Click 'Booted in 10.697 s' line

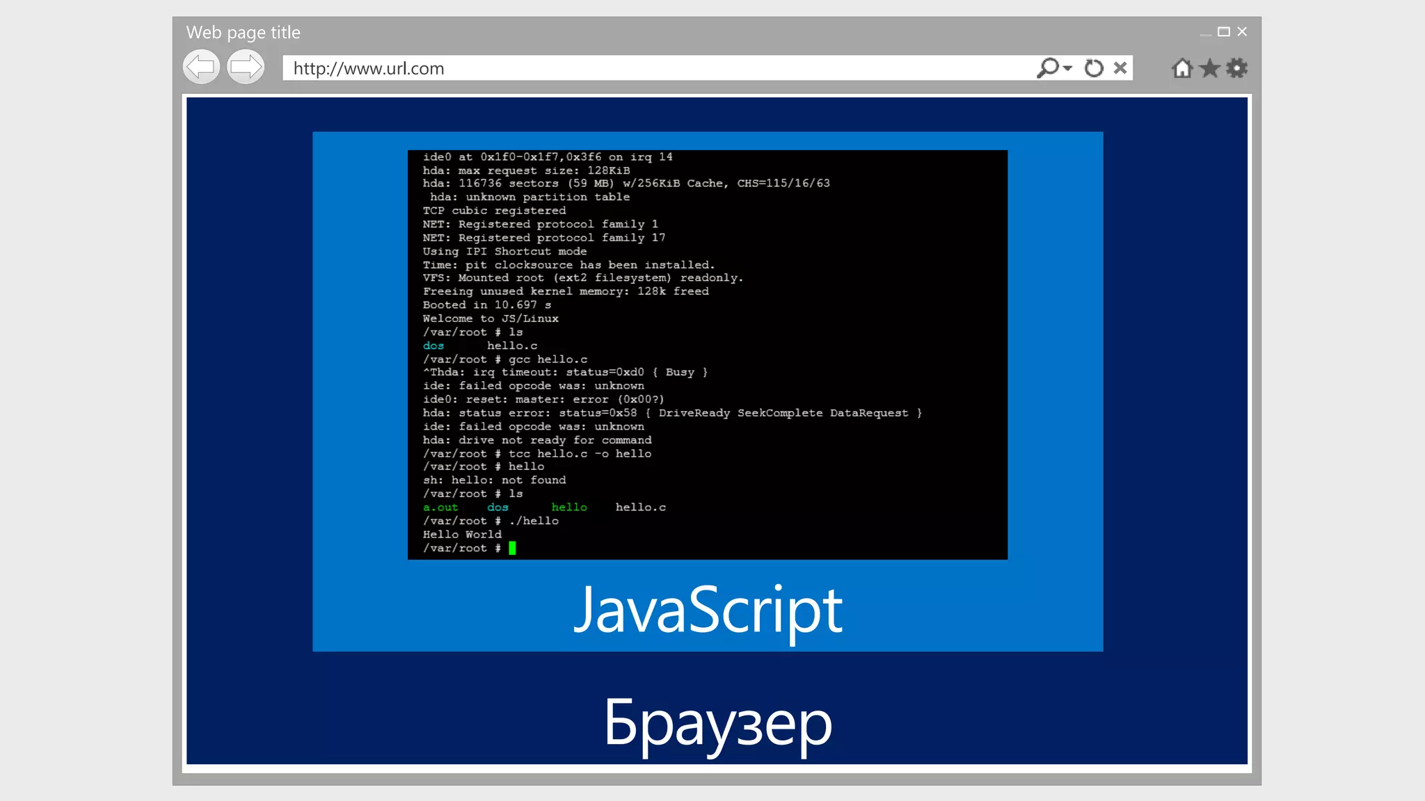(x=487, y=305)
